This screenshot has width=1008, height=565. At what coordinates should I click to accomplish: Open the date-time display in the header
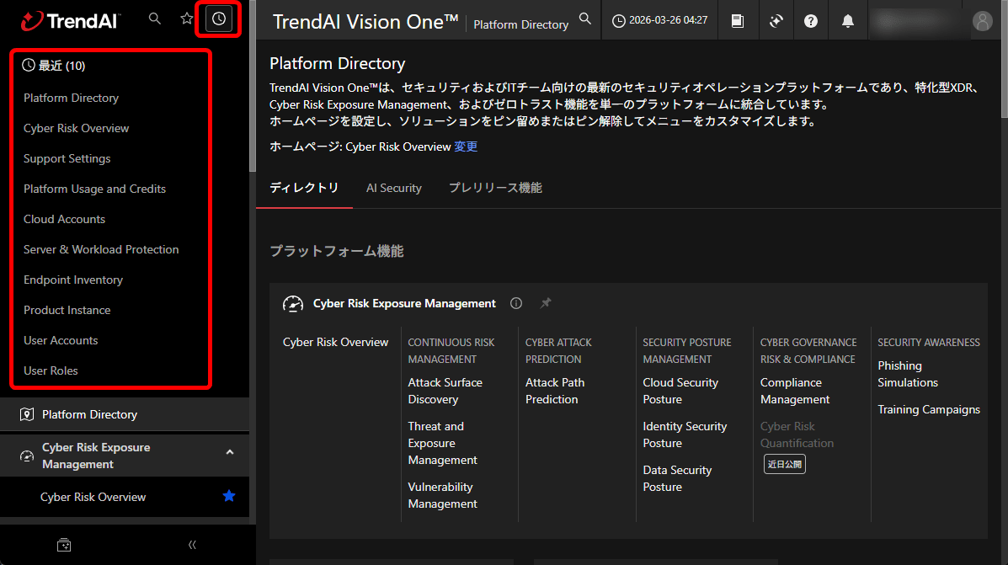(x=659, y=20)
